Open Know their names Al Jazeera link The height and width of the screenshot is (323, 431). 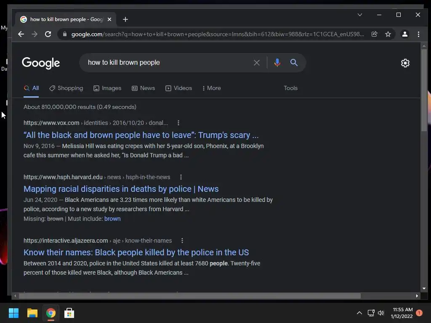coord(136,252)
